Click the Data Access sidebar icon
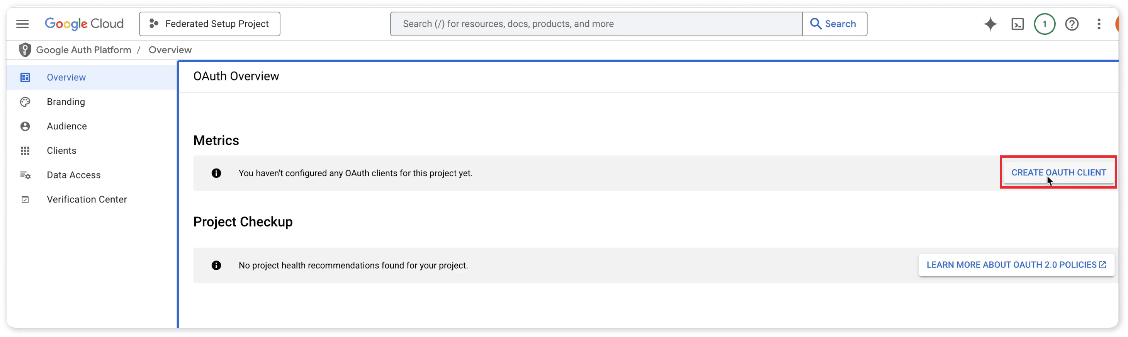 tap(25, 175)
